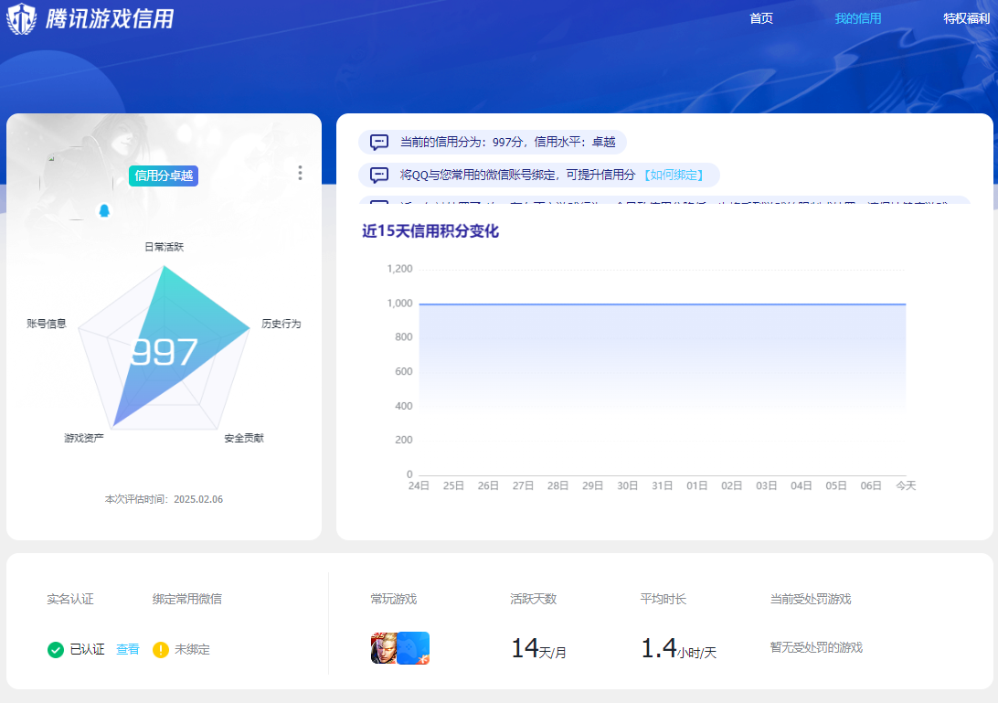The height and width of the screenshot is (703, 998).
Task: Click the 活跃天数 label
Action: pos(534,599)
